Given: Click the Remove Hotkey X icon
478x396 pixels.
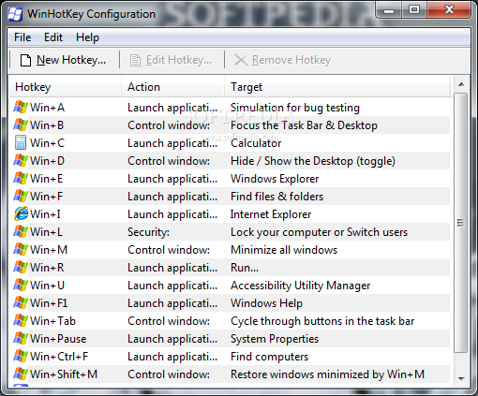Looking at the screenshot, I should coord(241,60).
